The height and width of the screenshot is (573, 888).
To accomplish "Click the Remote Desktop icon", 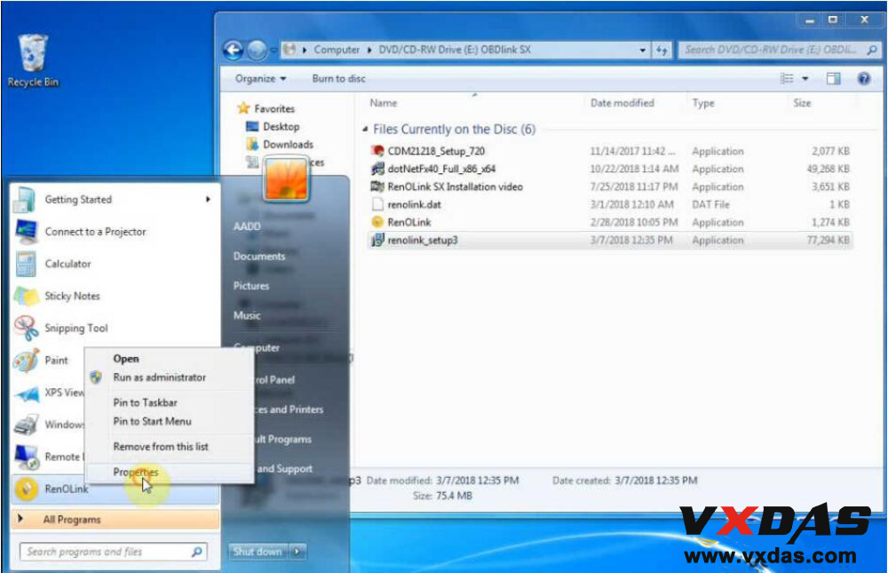I will tap(26, 457).
